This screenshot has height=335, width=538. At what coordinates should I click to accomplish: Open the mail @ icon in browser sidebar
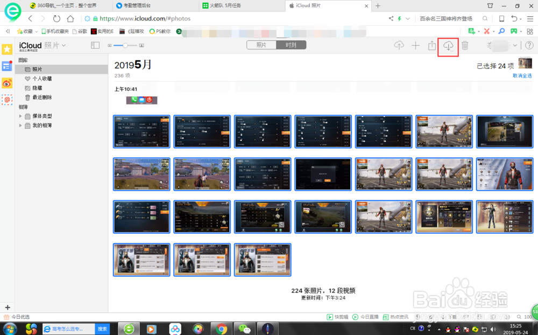(x=7, y=100)
